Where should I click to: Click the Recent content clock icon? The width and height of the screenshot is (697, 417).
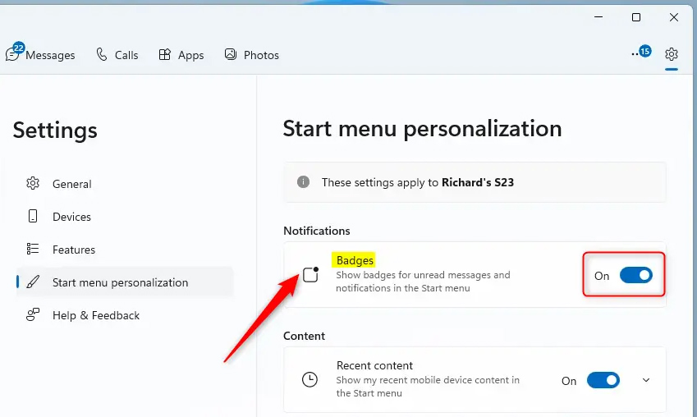[310, 380]
